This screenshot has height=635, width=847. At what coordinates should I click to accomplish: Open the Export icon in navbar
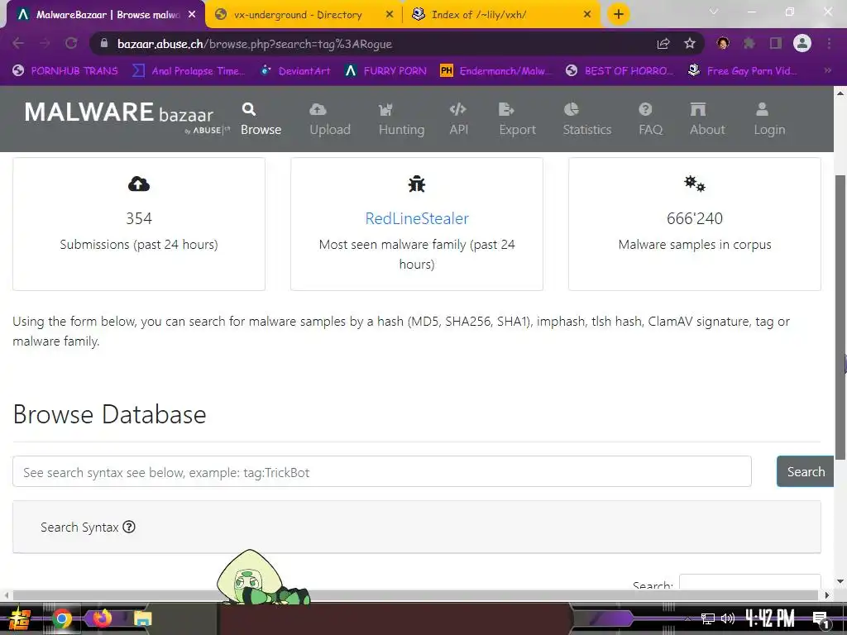pyautogui.click(x=506, y=110)
